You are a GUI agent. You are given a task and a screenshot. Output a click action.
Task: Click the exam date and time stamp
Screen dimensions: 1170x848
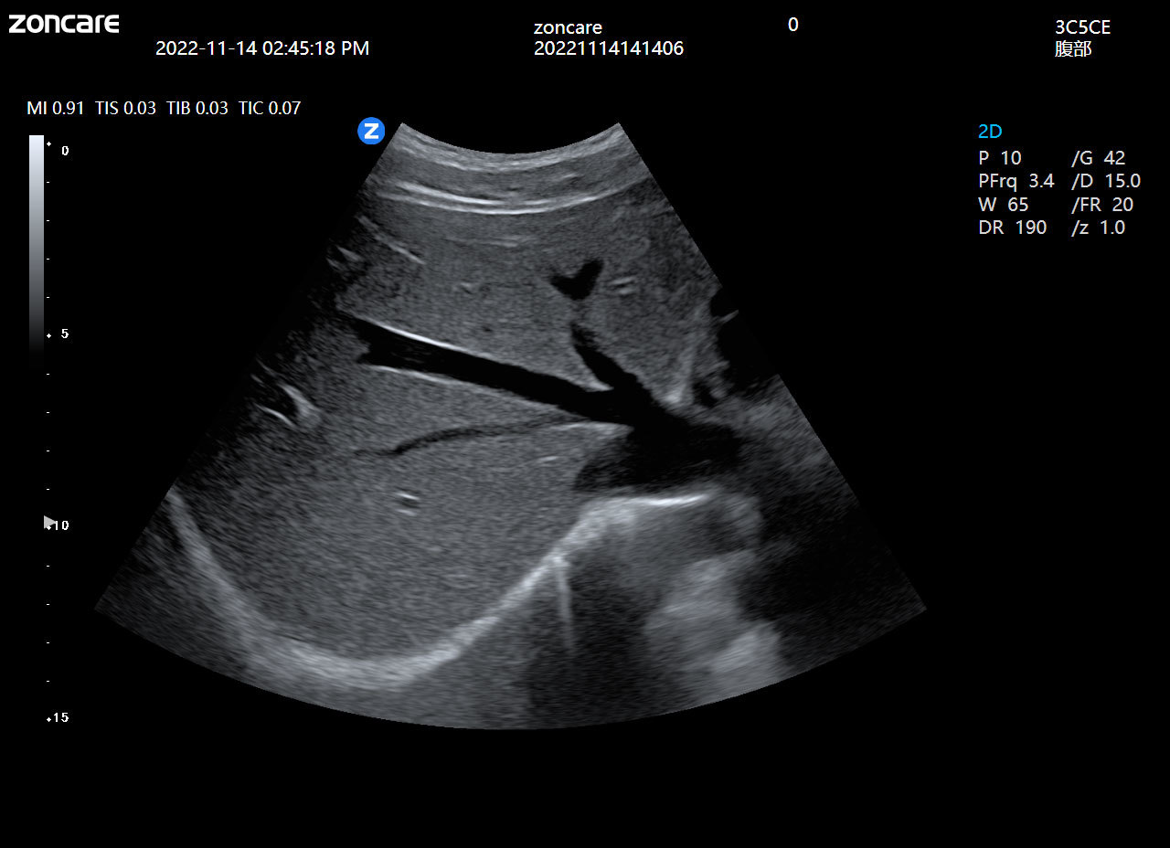coord(262,48)
